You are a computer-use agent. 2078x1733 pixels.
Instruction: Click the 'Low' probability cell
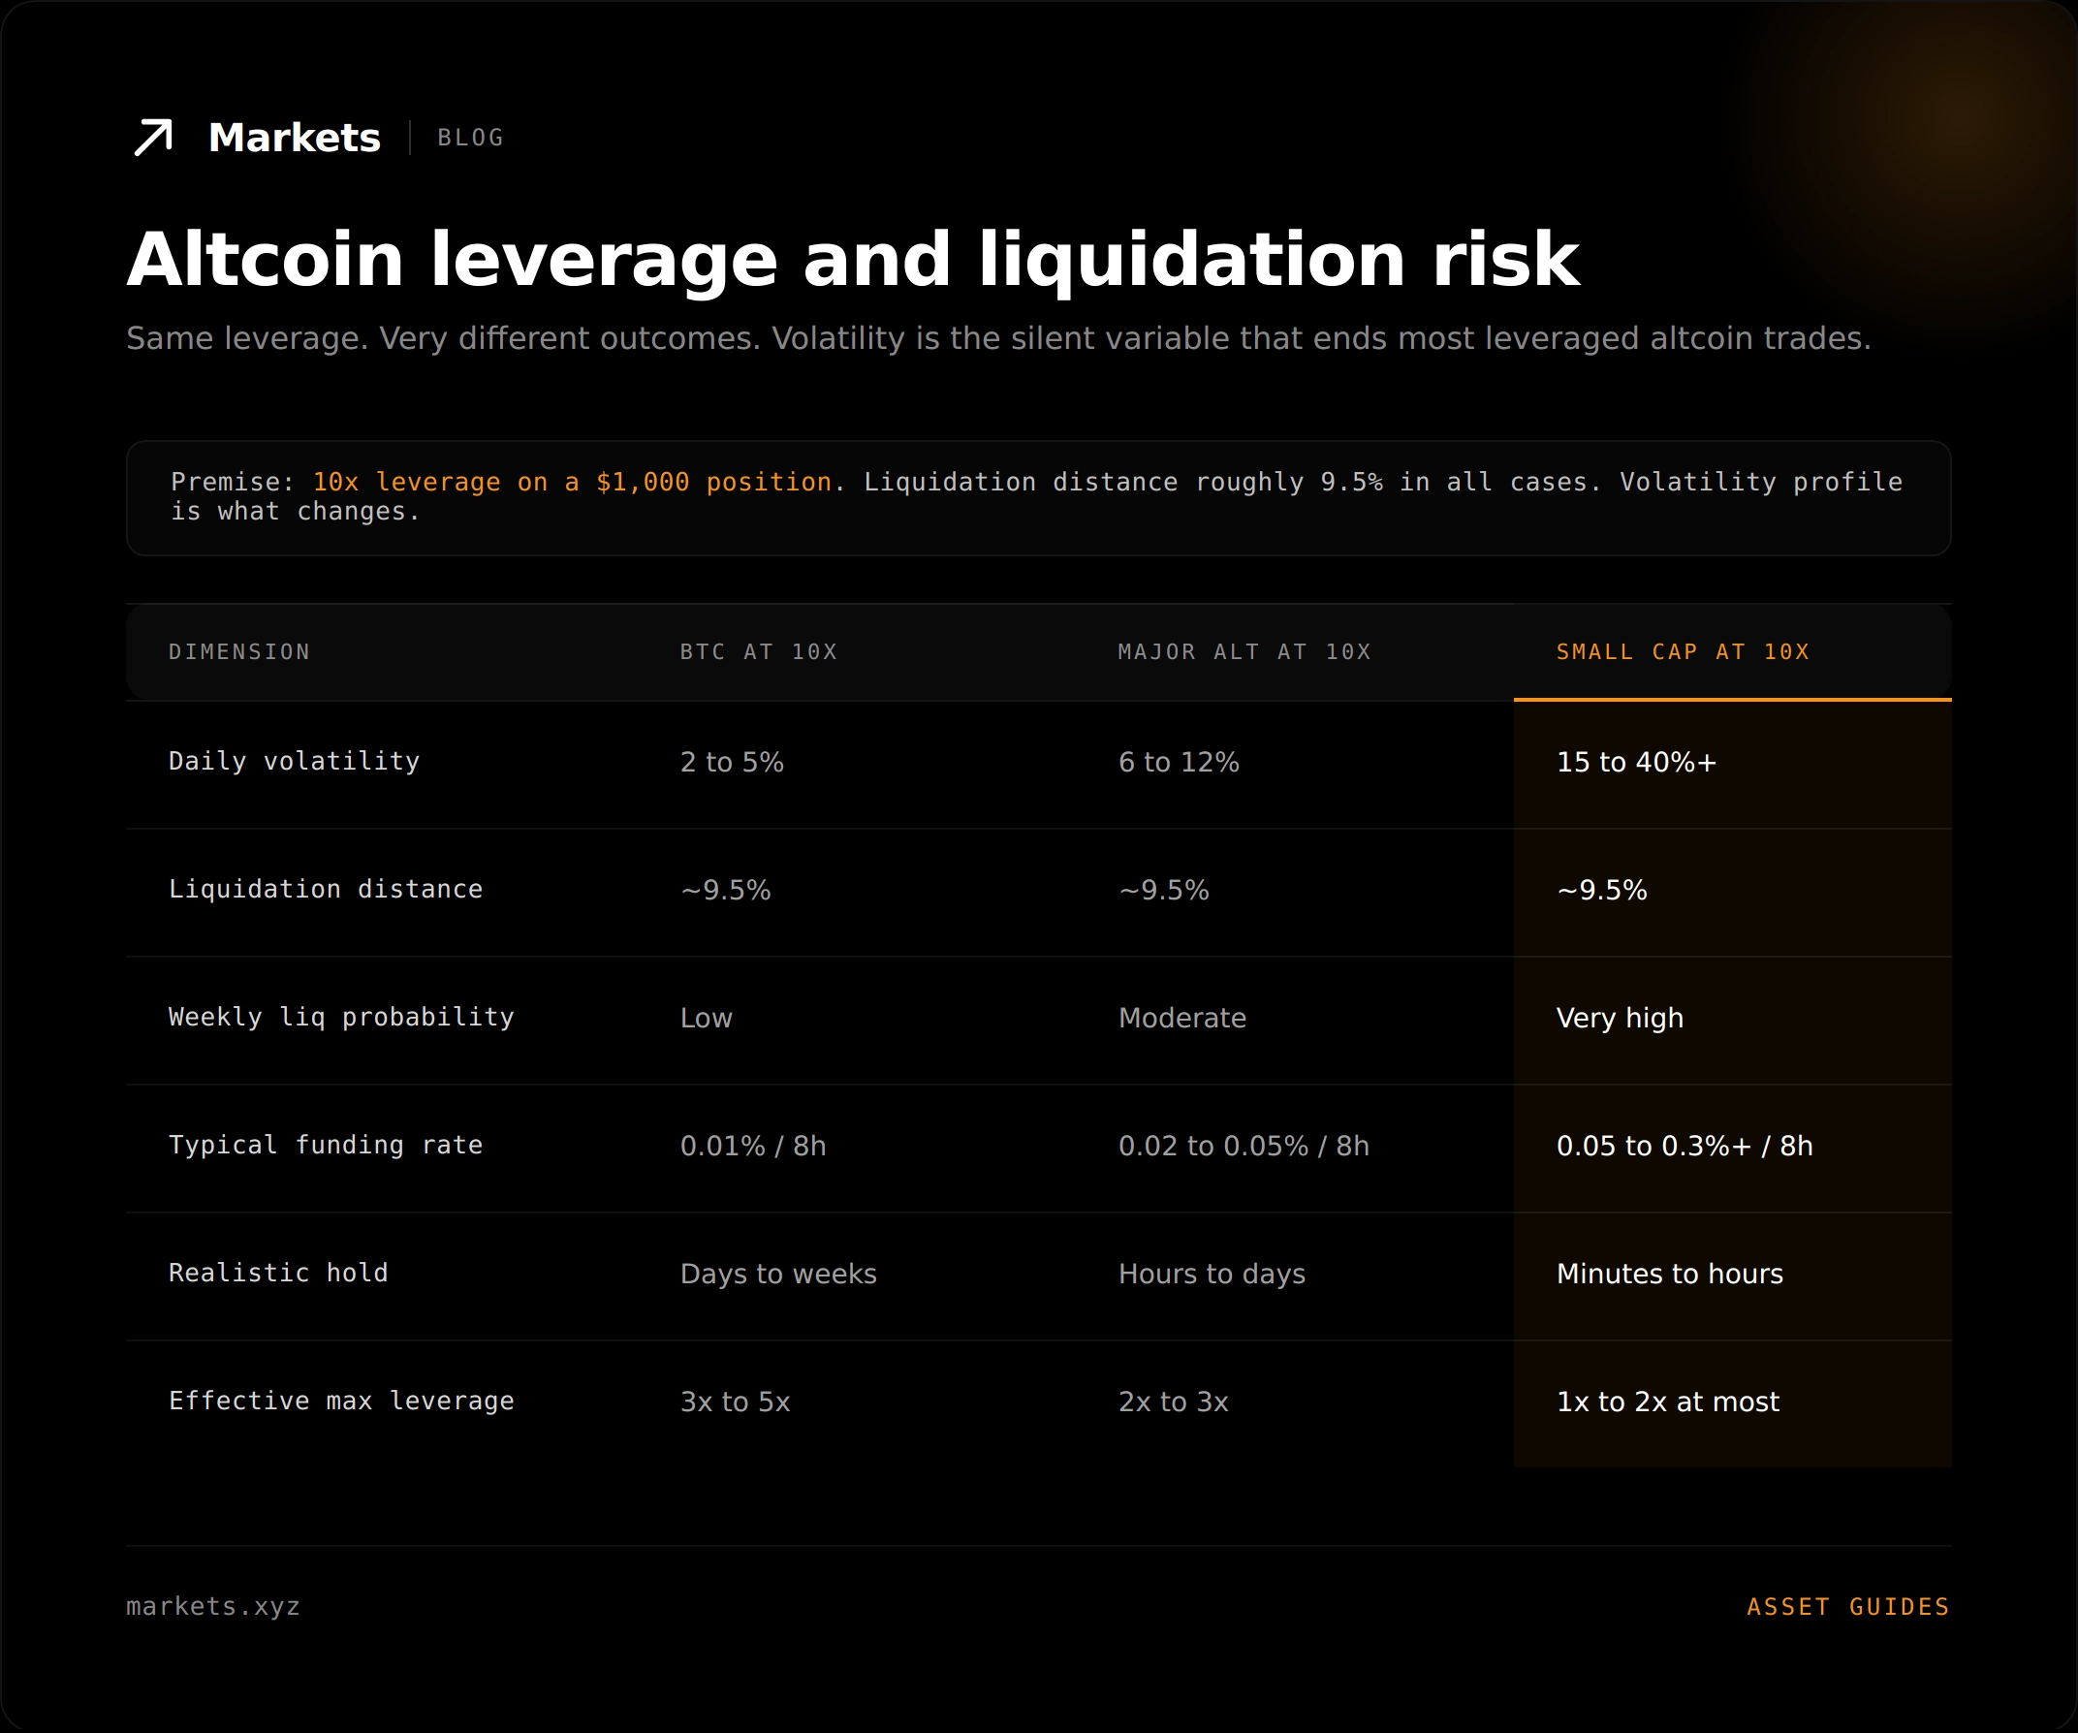point(707,1018)
